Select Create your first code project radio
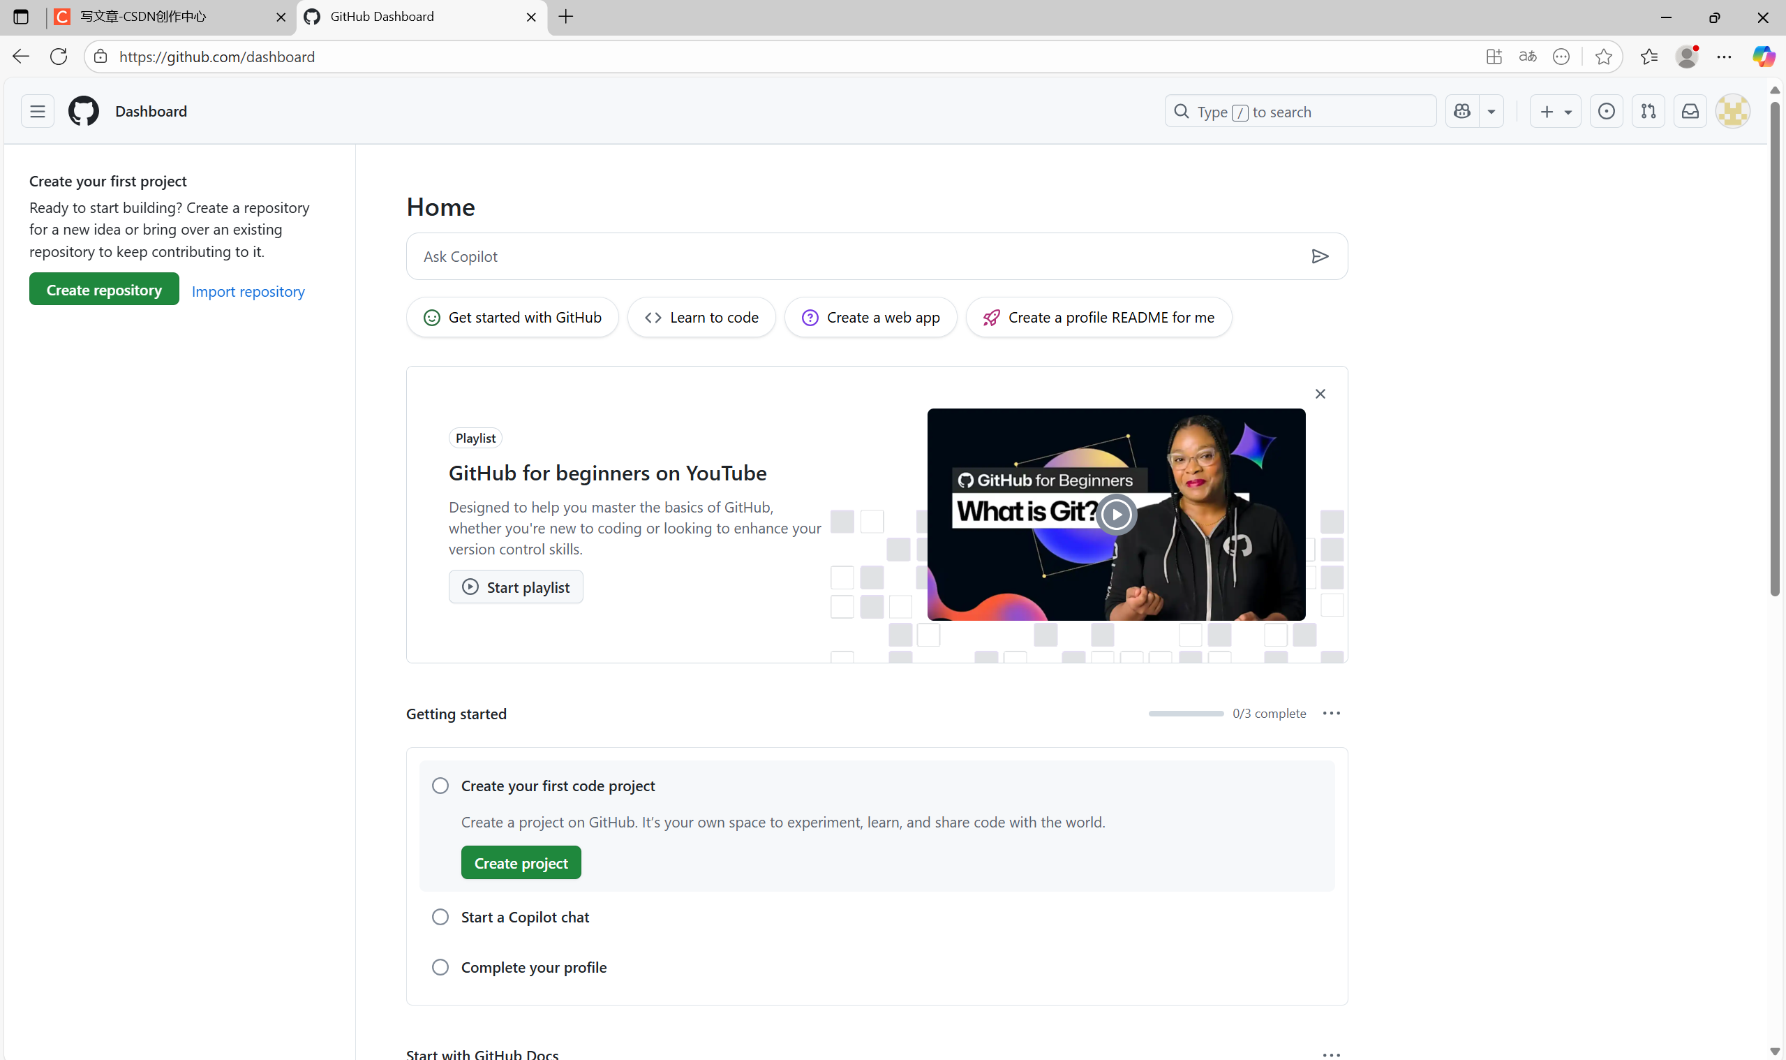Image resolution: width=1786 pixels, height=1060 pixels. [x=440, y=786]
